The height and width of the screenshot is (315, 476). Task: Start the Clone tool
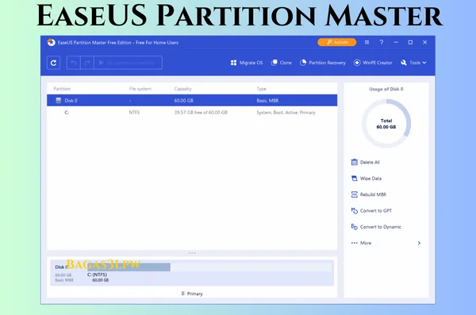pyautogui.click(x=282, y=63)
